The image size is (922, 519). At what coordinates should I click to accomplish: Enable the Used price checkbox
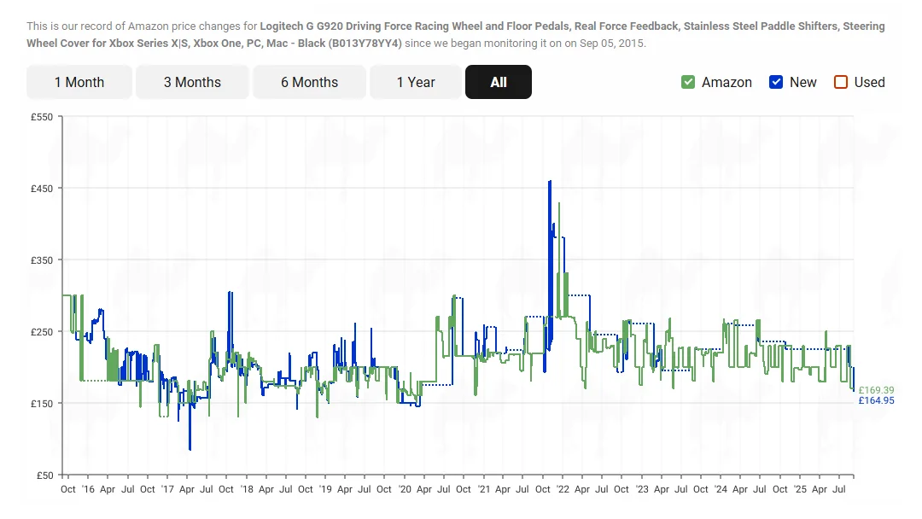(841, 82)
